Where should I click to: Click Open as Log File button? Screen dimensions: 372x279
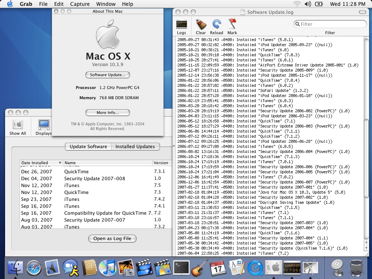point(112,238)
